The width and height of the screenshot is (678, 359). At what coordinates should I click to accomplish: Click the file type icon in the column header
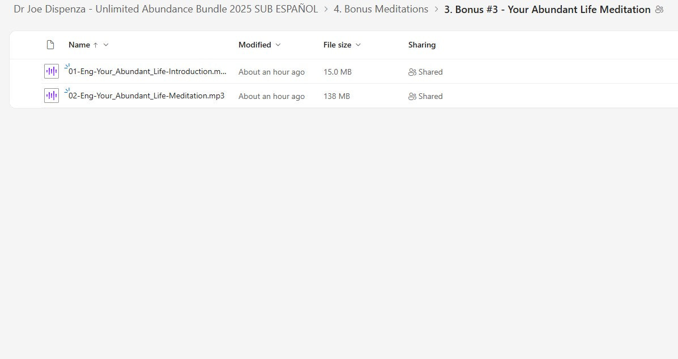click(x=50, y=45)
